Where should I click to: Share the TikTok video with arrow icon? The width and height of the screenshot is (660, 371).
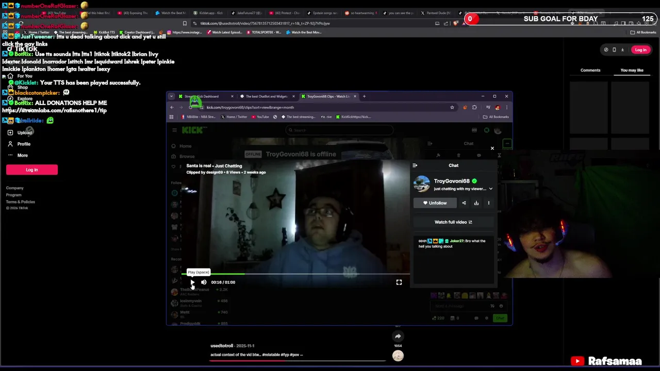coord(398,336)
